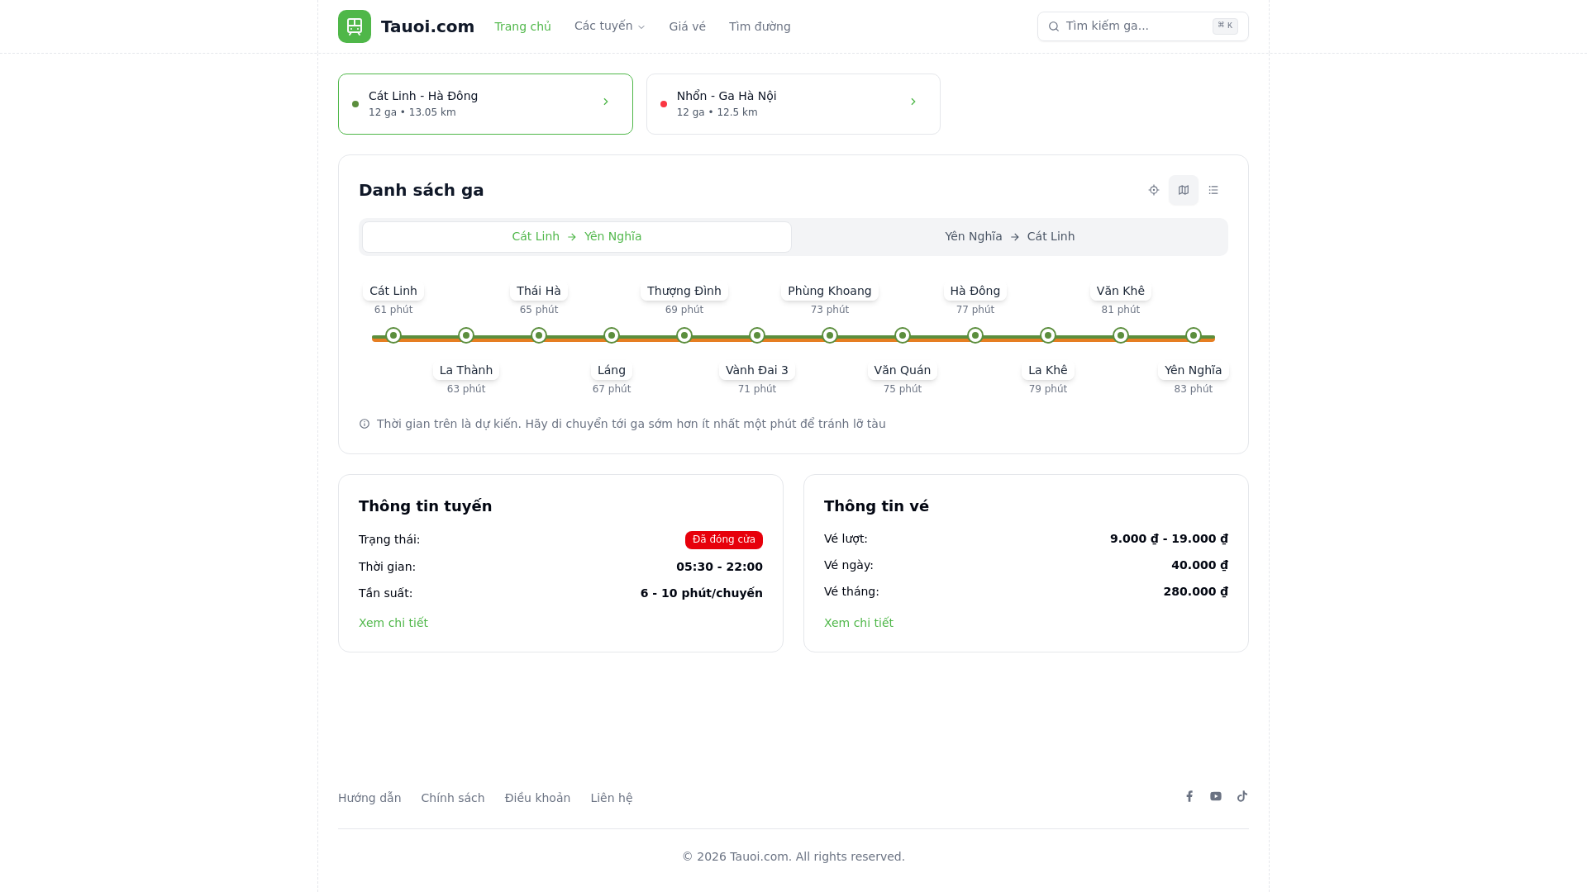Select the Phùng Khoang station marker
This screenshot has width=1587, height=892.
point(830,335)
